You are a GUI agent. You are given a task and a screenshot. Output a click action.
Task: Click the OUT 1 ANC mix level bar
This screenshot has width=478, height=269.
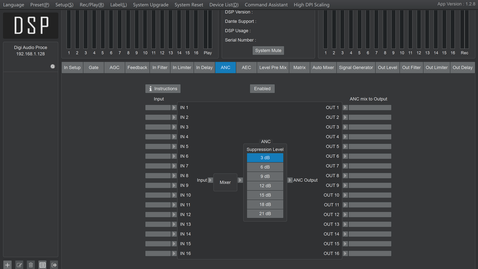(x=369, y=108)
